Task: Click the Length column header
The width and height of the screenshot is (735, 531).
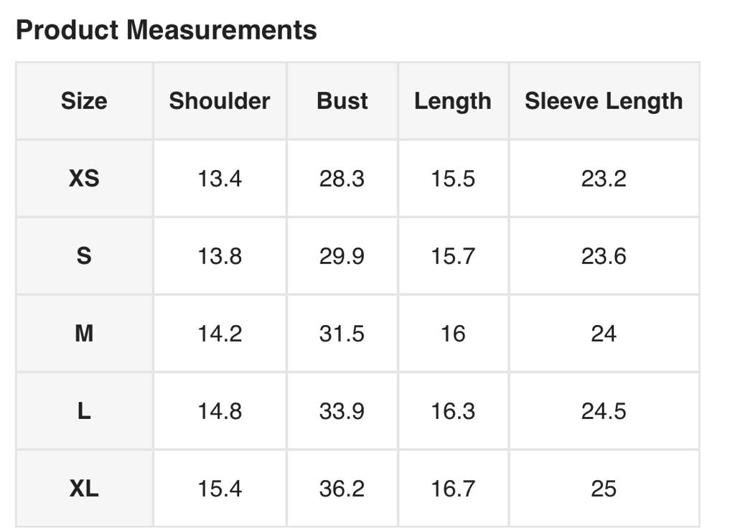Action: tap(453, 101)
